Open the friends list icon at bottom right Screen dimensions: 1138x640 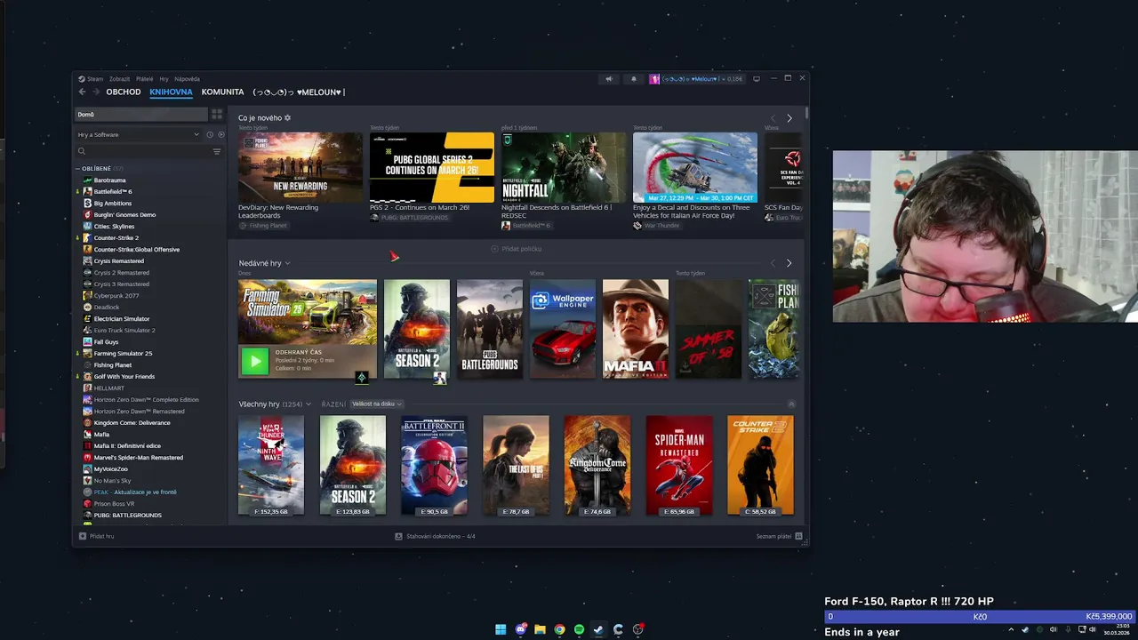click(x=798, y=536)
